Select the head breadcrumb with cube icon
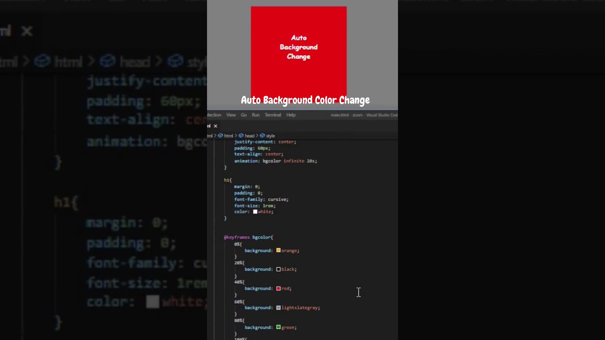Viewport: 605px width, 340px height. click(x=246, y=136)
